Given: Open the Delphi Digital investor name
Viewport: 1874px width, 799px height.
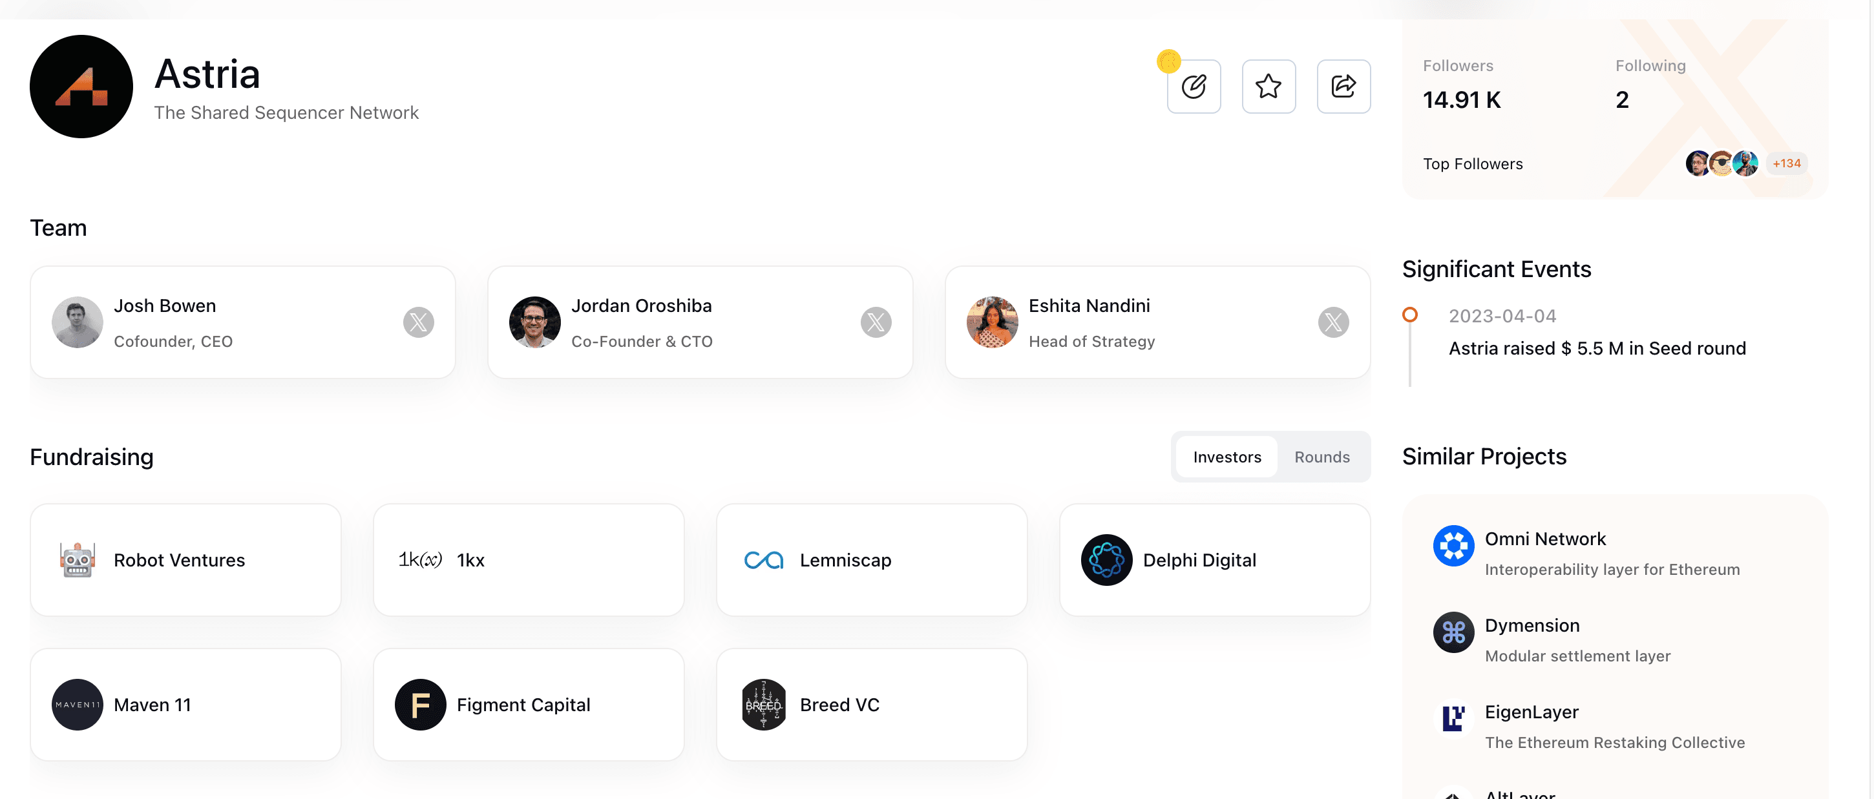Looking at the screenshot, I should click(x=1199, y=560).
